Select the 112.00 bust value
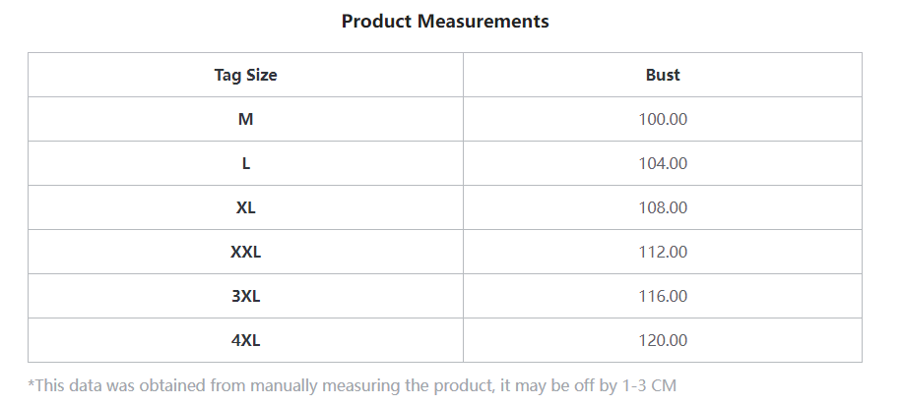The height and width of the screenshot is (405, 902). coord(663,252)
